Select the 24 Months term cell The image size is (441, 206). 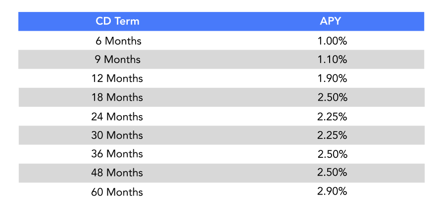coord(117,117)
